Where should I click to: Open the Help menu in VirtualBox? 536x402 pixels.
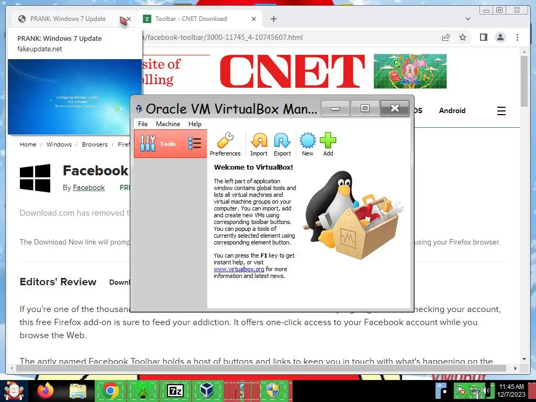(195, 124)
